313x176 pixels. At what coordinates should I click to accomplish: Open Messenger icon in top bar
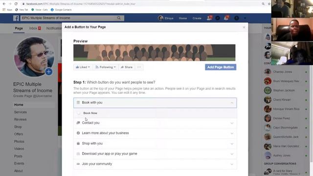[x=218, y=18]
